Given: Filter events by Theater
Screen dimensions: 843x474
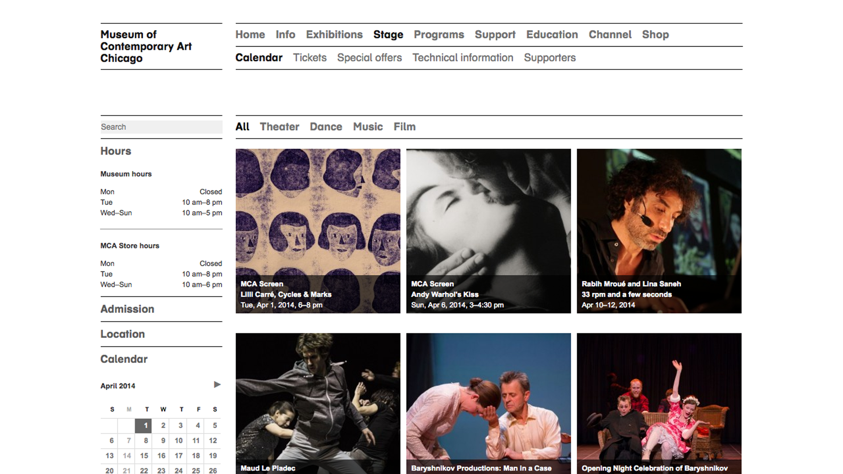Looking at the screenshot, I should pos(279,127).
